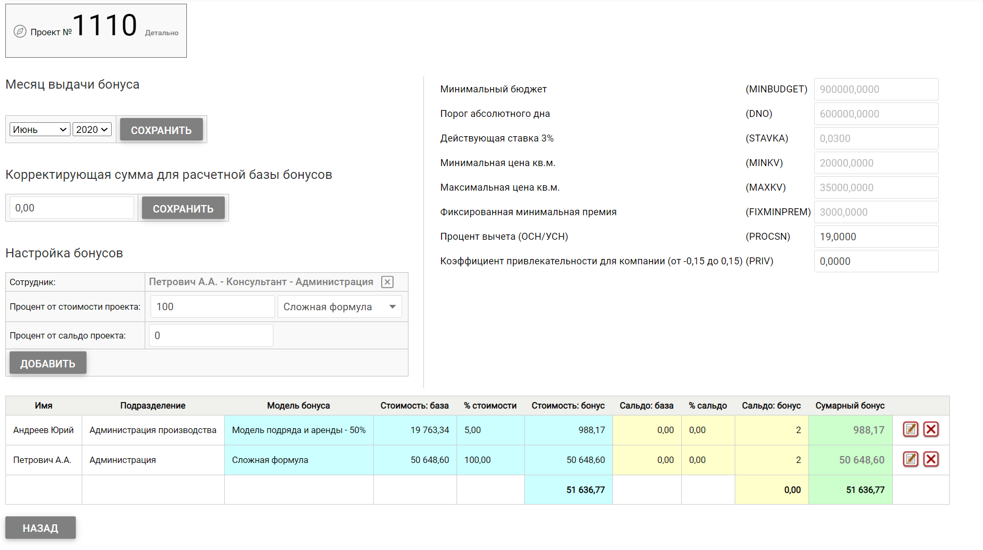This screenshot has height=550, width=983.
Task: Click the correcting sum input field
Action: point(72,208)
